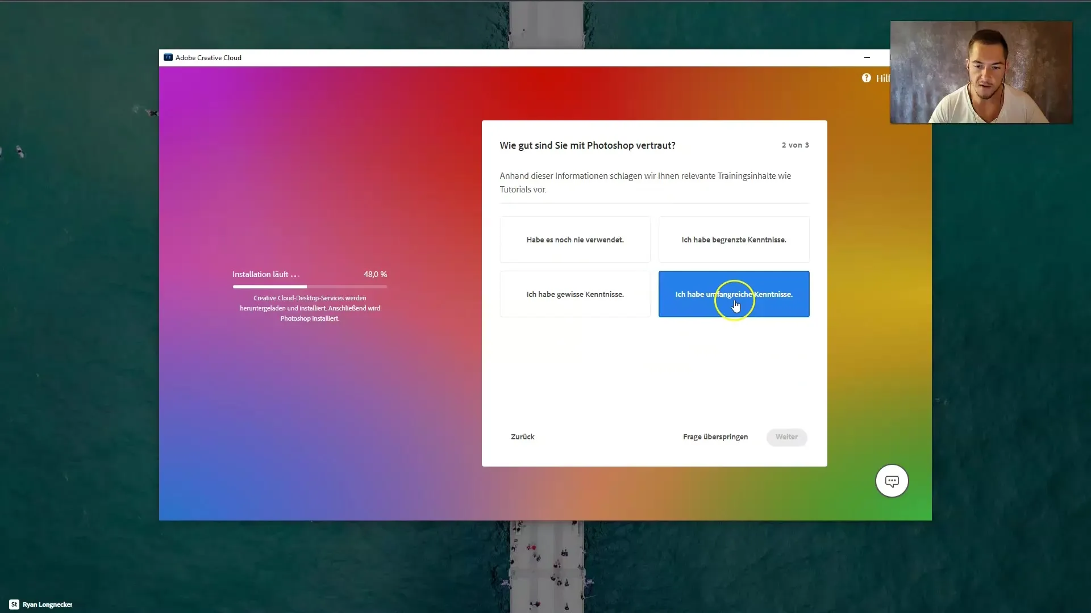Minimize the Adobe Creative Cloud window
This screenshot has height=613, width=1091.
tap(867, 57)
